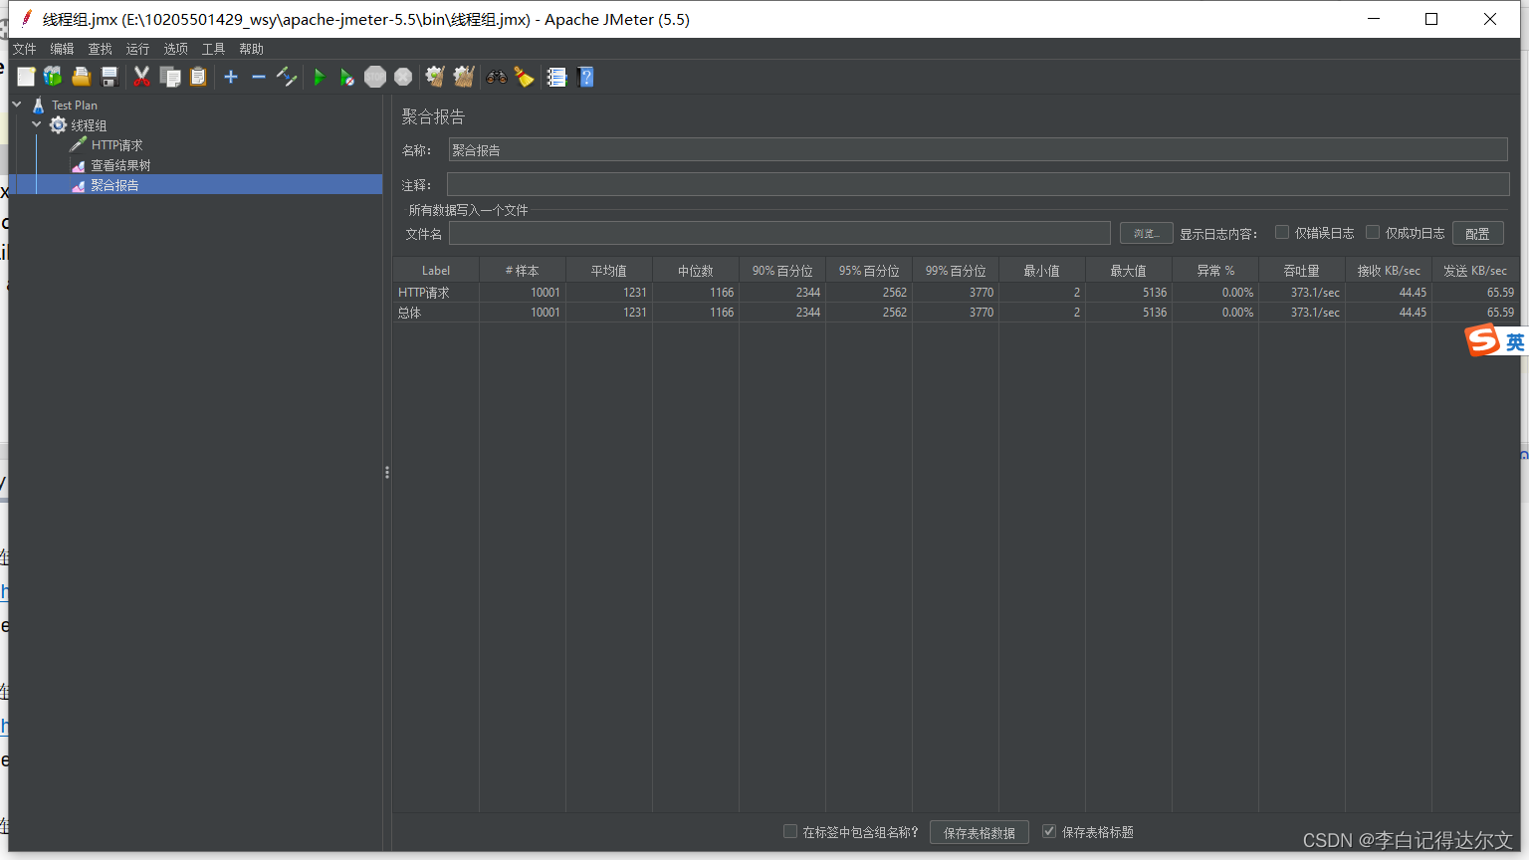Collapse all nodes with minus icon

click(259, 77)
